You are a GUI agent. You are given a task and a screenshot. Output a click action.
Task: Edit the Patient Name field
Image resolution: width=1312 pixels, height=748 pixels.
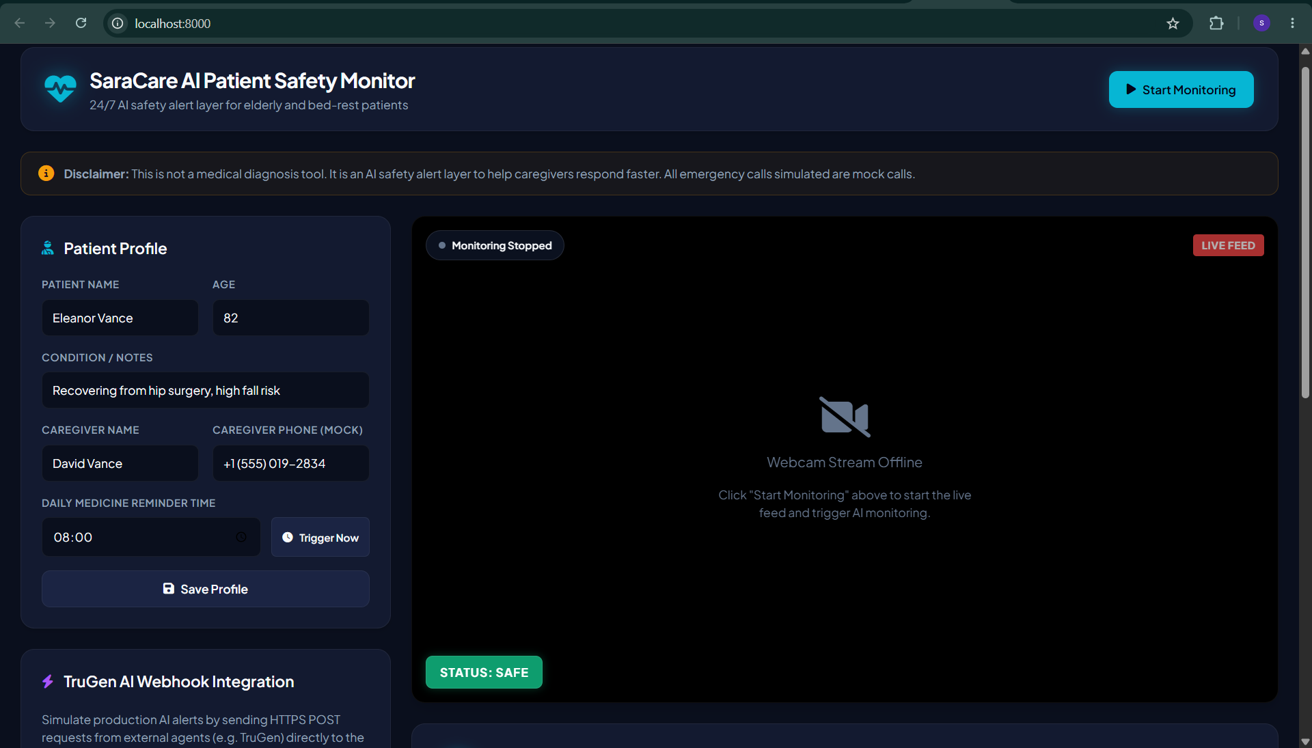pyautogui.click(x=120, y=318)
